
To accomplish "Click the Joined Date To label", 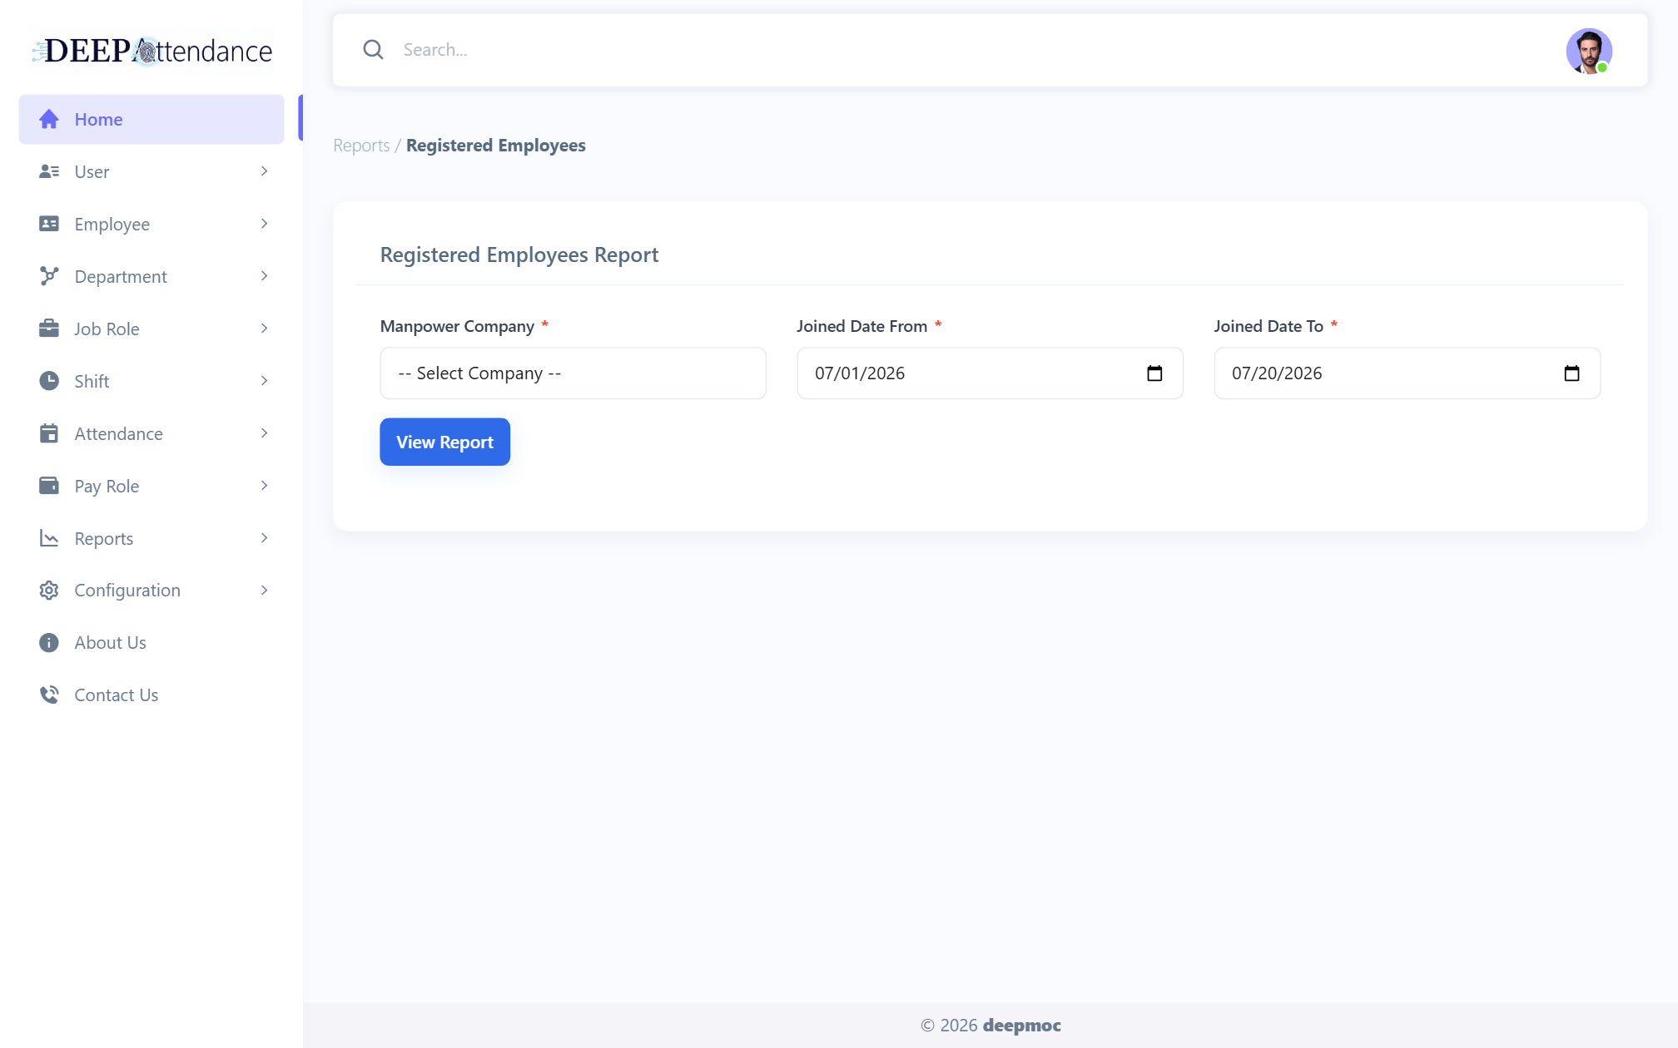I will click(1268, 326).
